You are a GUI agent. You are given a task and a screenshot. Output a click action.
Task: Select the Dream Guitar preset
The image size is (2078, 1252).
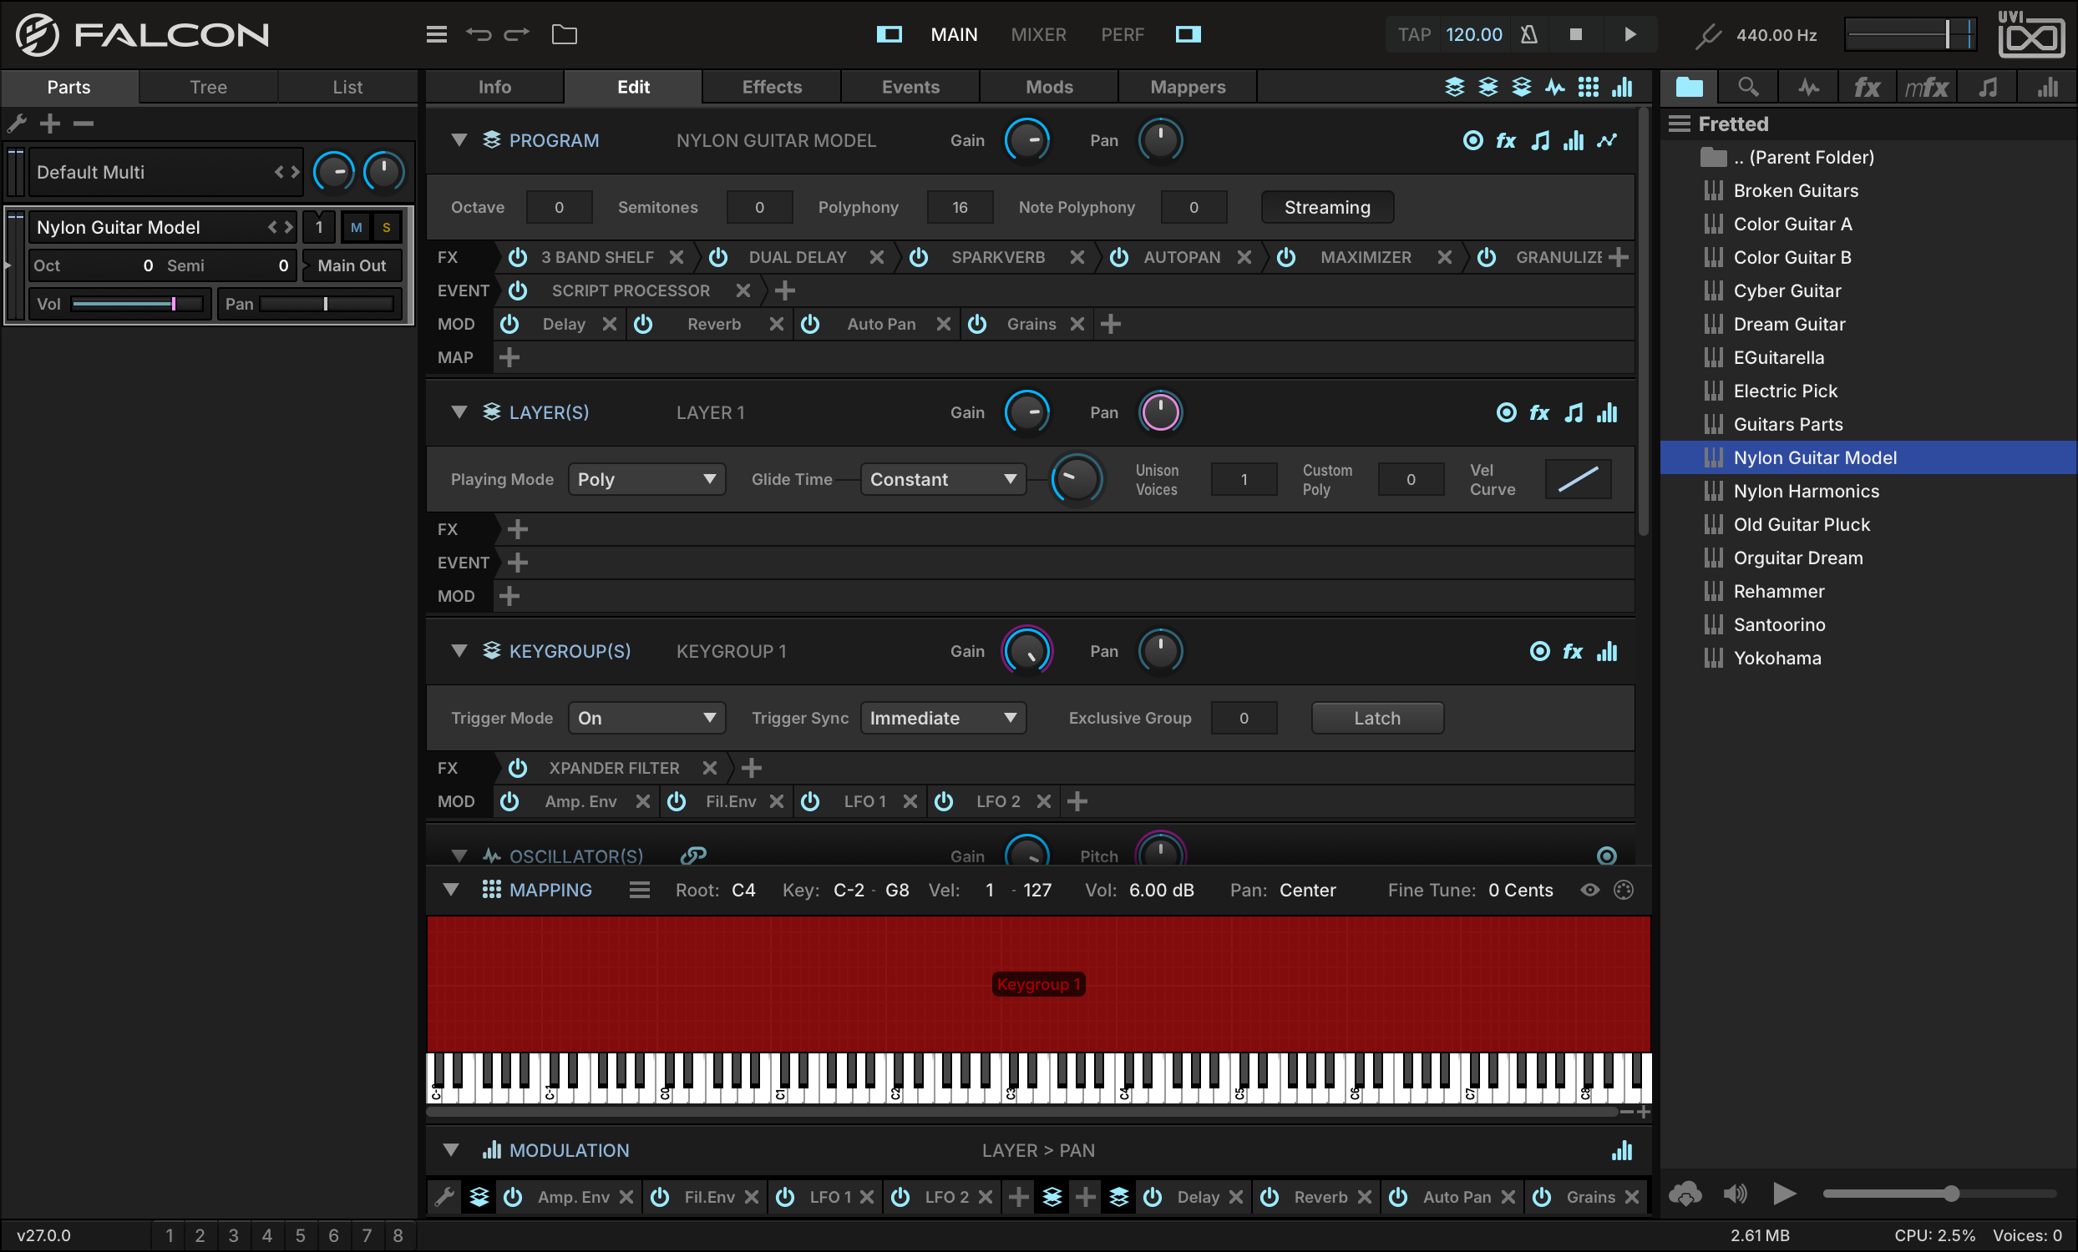click(1868, 325)
